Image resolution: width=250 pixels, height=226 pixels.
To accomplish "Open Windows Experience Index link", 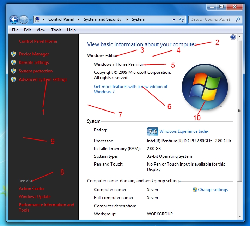I will [x=184, y=131].
